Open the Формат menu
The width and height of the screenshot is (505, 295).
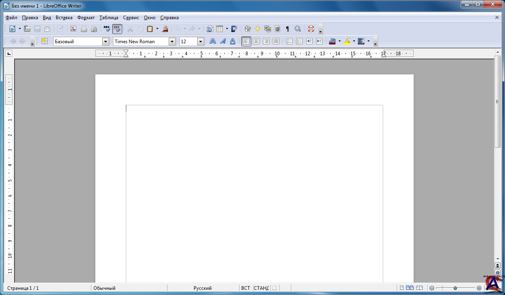click(x=86, y=18)
